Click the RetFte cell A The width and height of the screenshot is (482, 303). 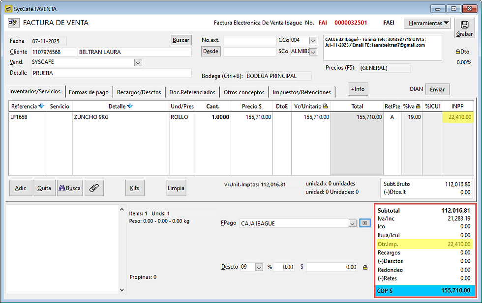point(392,117)
